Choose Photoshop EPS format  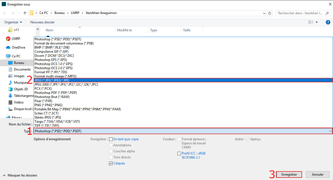(183, 60)
